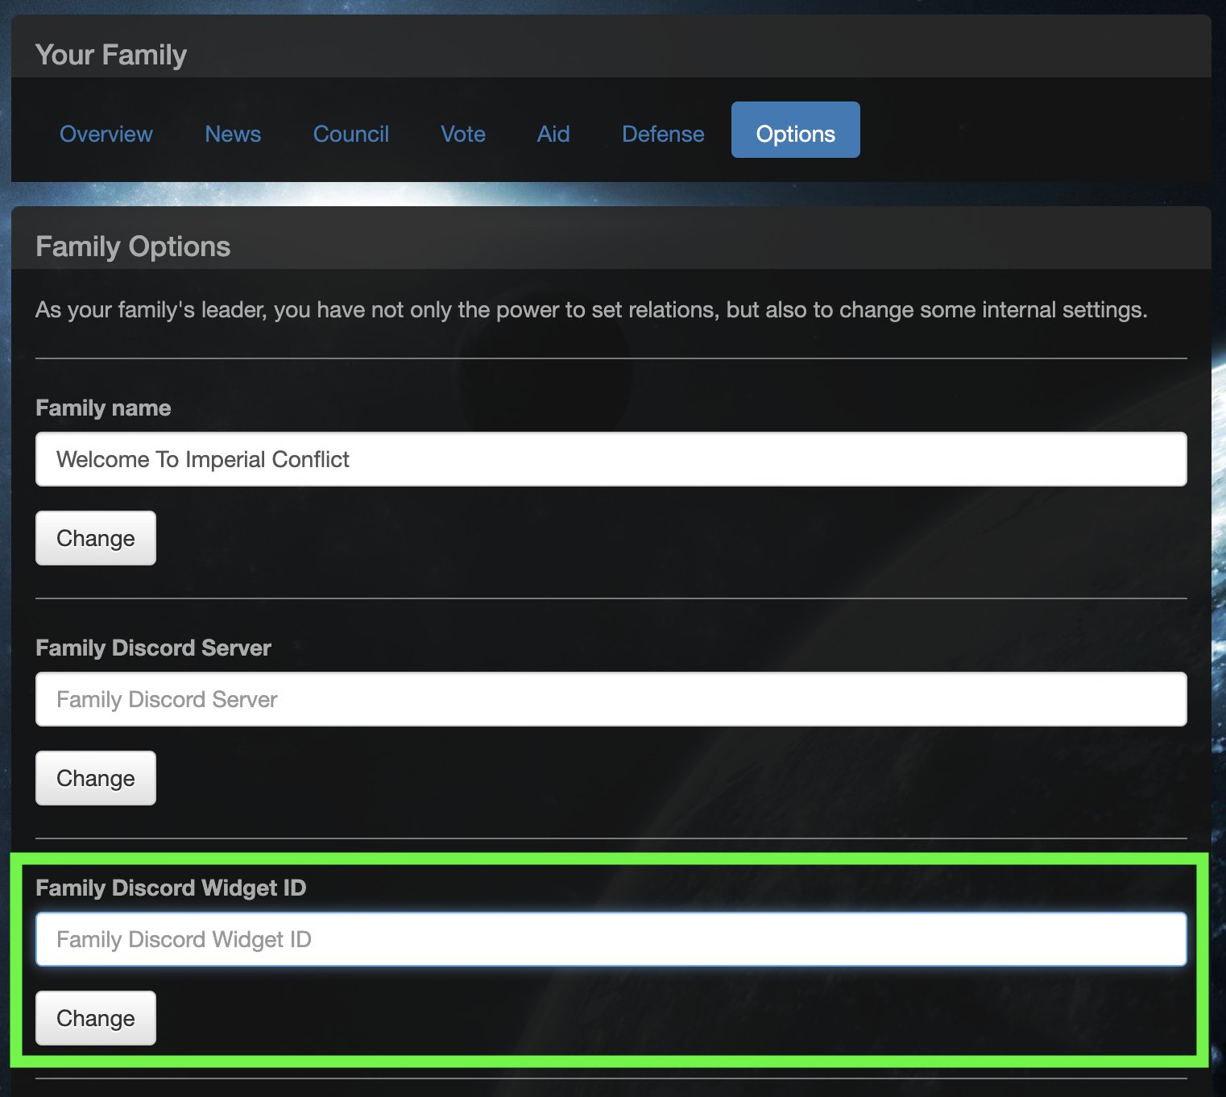Click Change under Family Discord Server
This screenshot has width=1226, height=1097.
pos(96,778)
